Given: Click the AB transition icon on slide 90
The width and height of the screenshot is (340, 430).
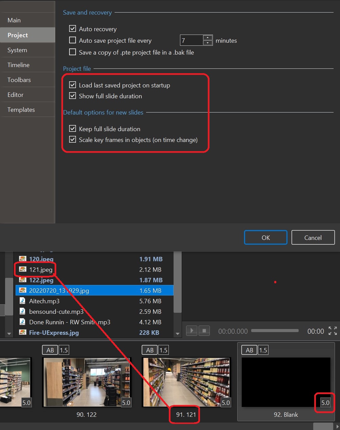Looking at the screenshot, I should (x=50, y=350).
